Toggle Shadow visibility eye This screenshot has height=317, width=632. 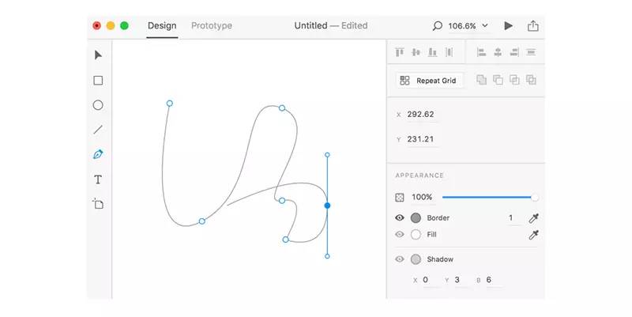(x=400, y=259)
